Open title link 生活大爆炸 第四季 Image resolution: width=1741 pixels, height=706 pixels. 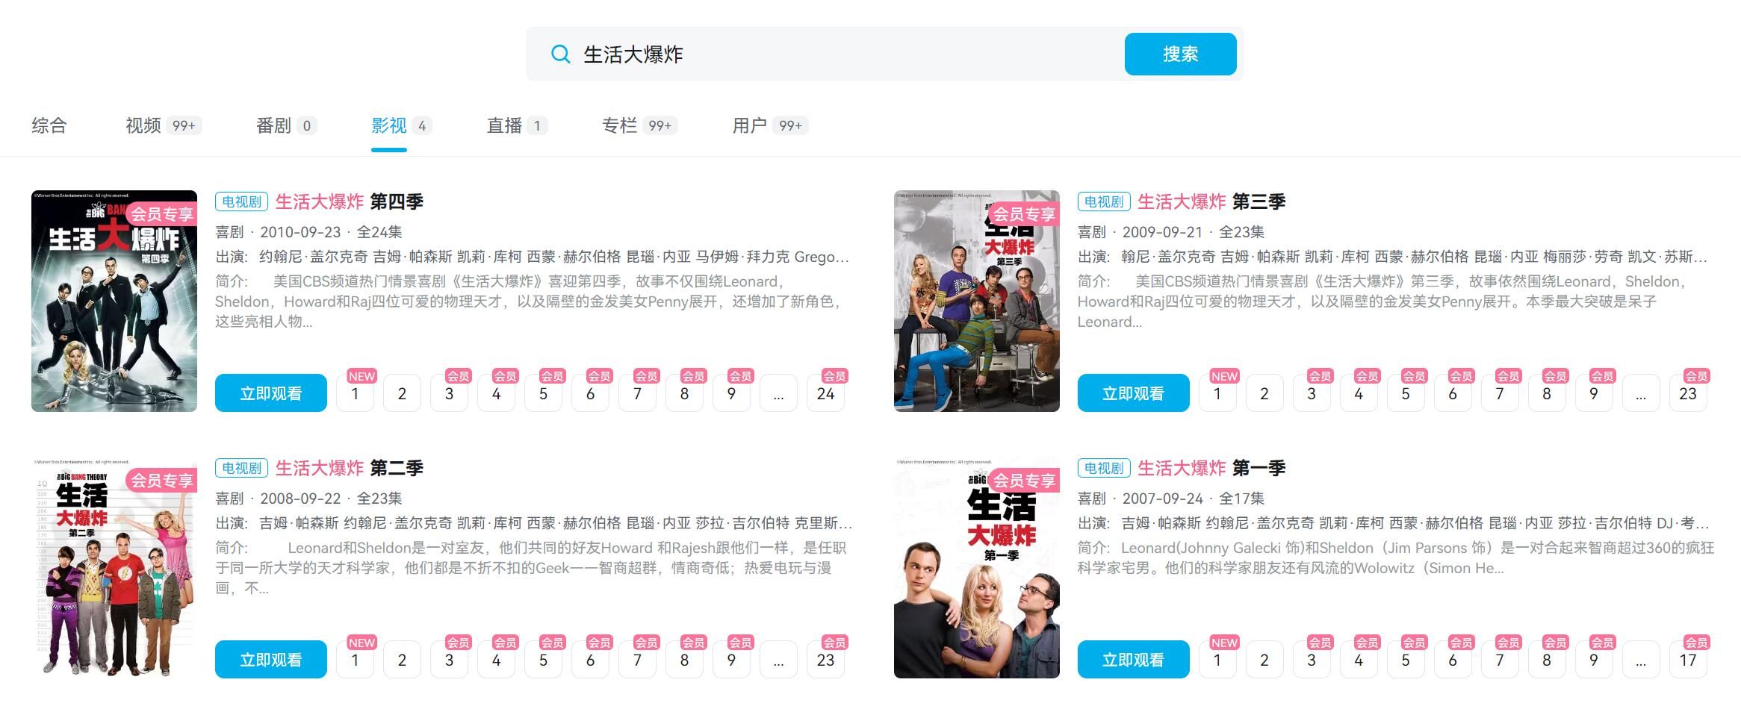[349, 202]
